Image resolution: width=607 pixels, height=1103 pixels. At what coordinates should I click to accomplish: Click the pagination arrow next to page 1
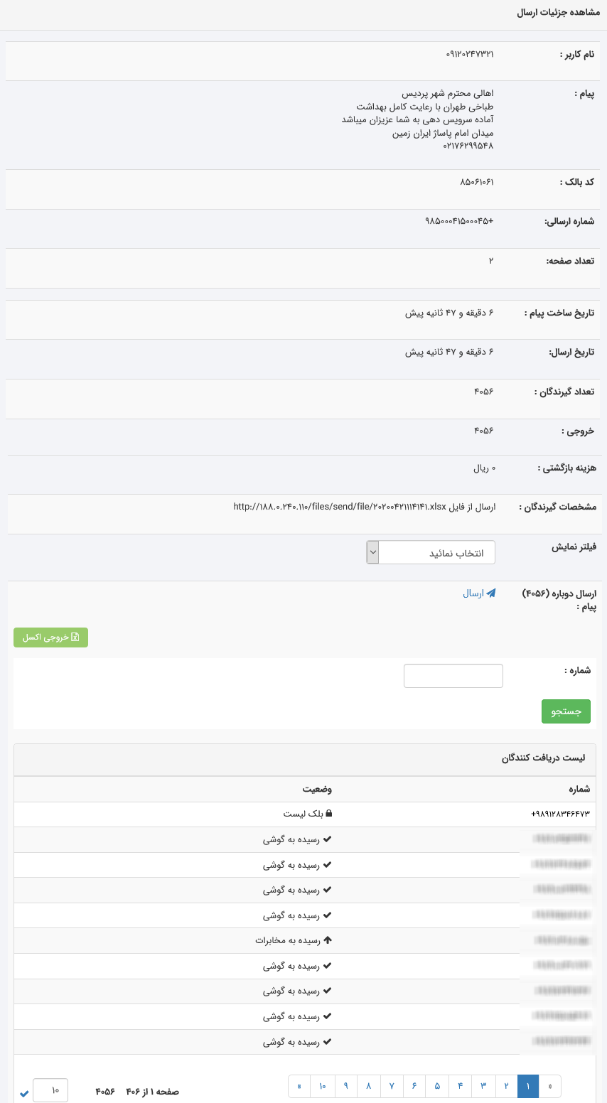[x=549, y=1086]
